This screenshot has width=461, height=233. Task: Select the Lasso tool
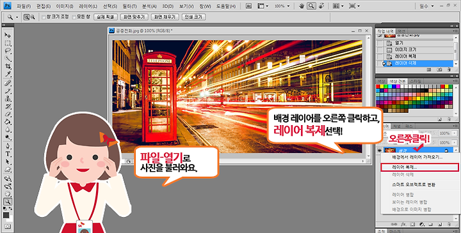click(8, 51)
